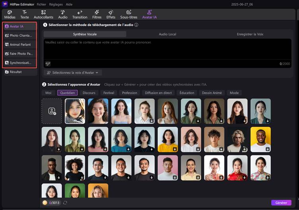Select the Discours avatar category
Screen dimensions: 299x210
89,93
